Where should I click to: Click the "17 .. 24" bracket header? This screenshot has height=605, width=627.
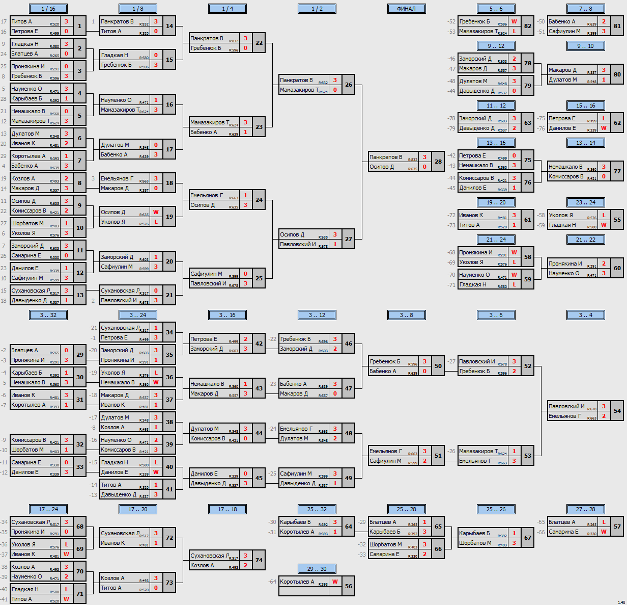(48, 509)
